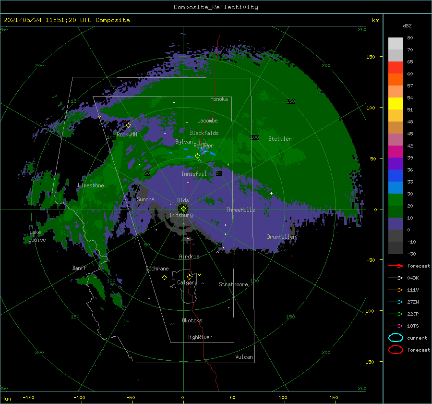Screen dimensions: 432x404
Task: Click the cyan 'current' oval icon
Action: (x=396, y=338)
